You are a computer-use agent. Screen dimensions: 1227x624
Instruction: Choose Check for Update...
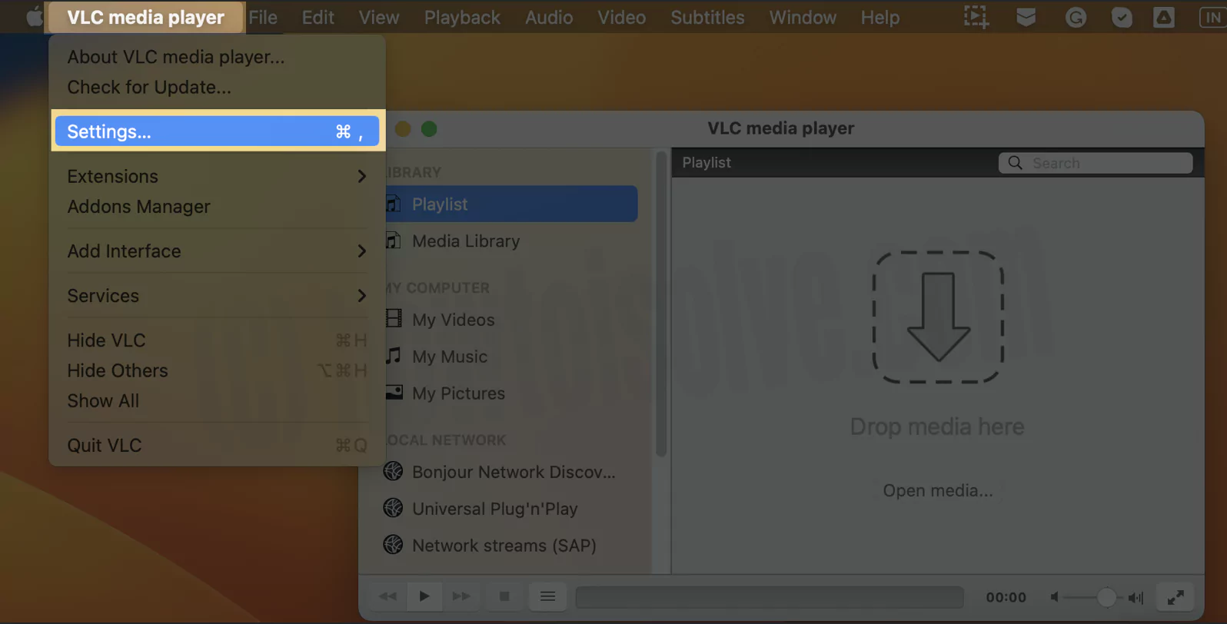tap(149, 88)
